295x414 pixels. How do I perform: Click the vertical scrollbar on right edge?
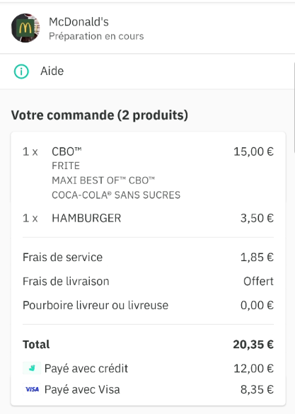click(294, 108)
